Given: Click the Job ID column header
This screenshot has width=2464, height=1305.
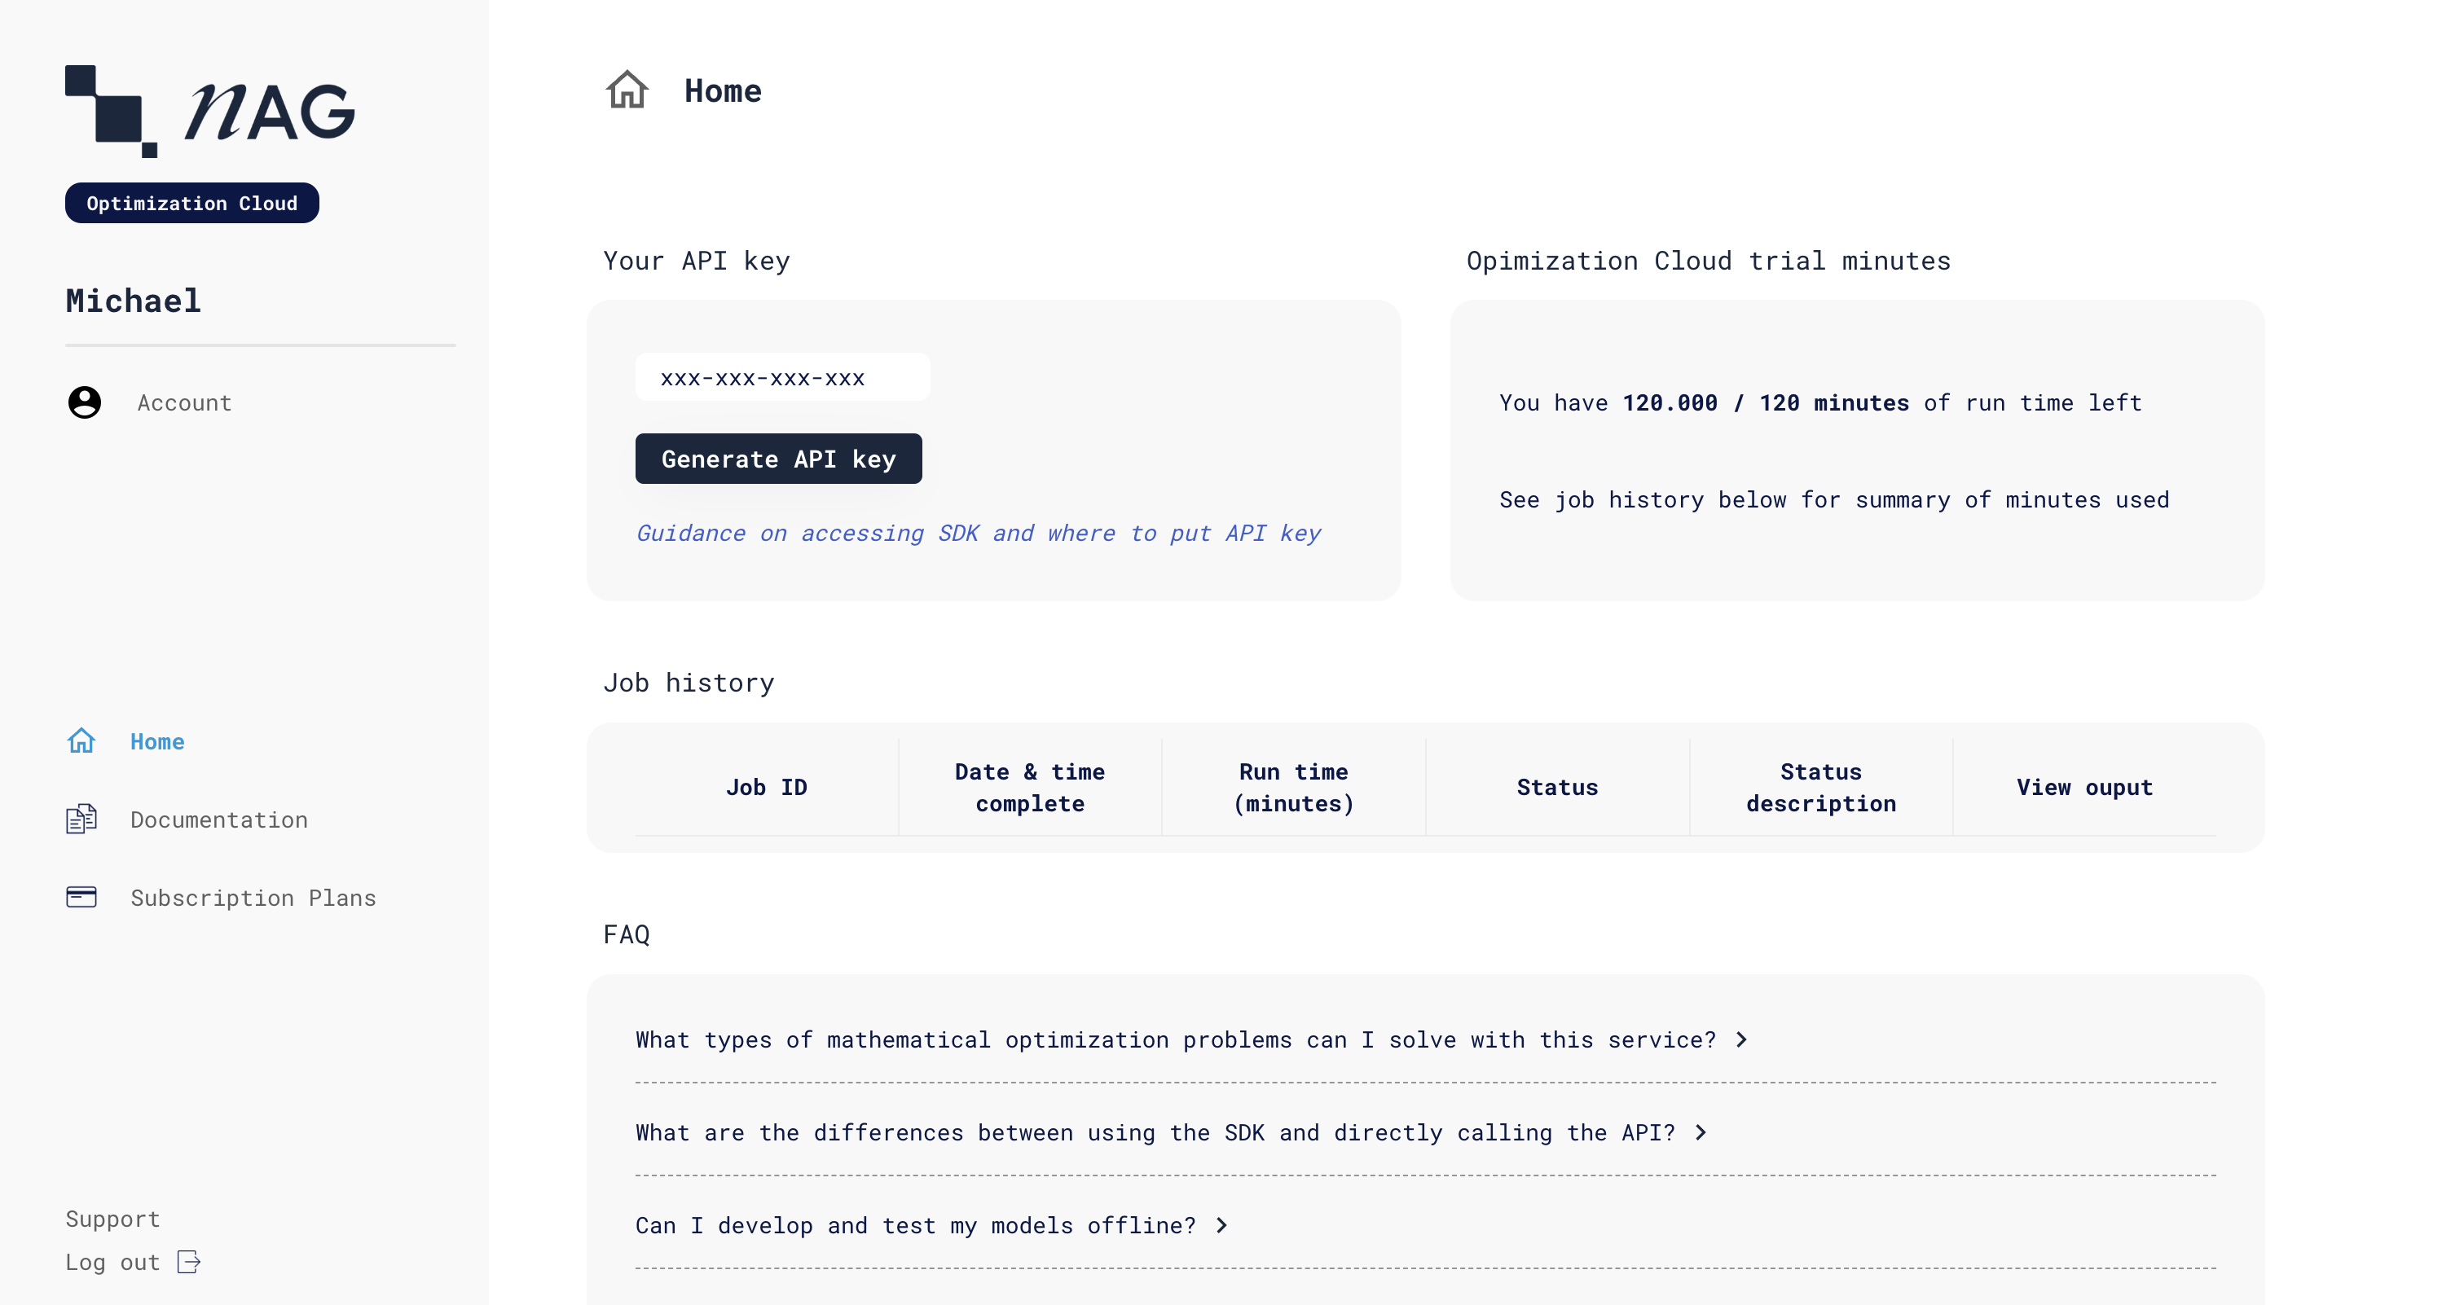Looking at the screenshot, I should [x=766, y=787].
